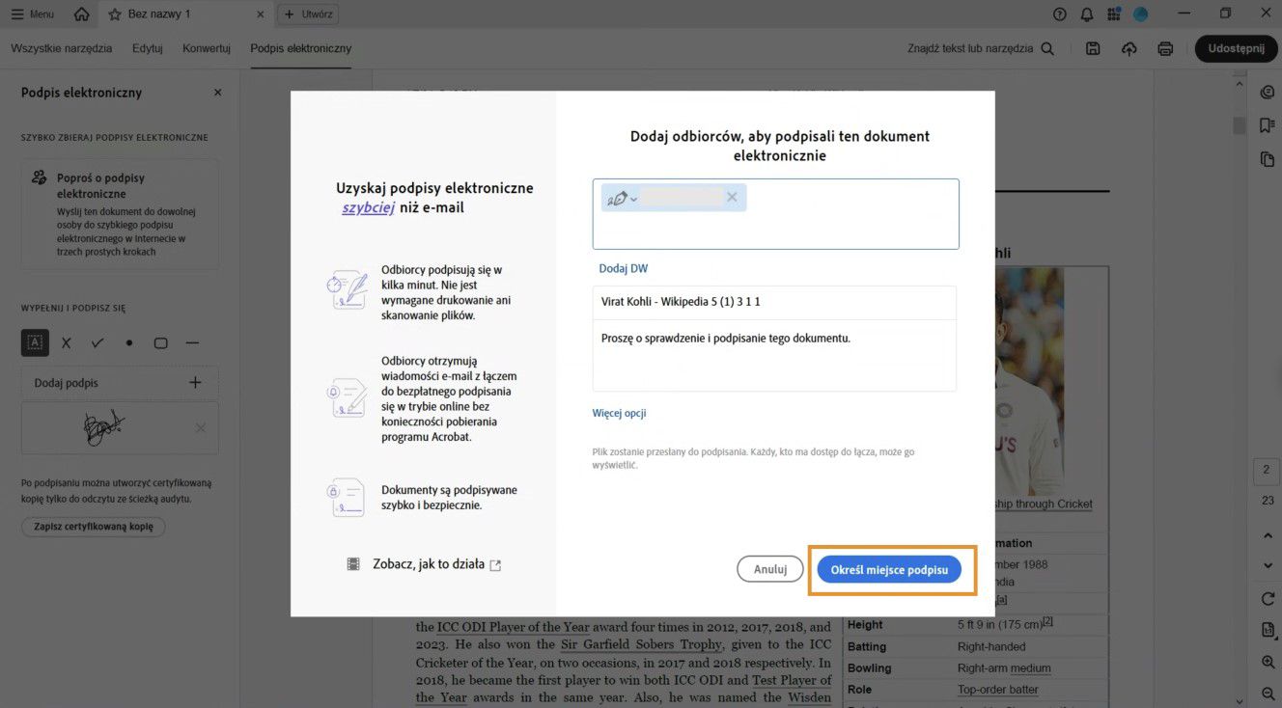Open the Help question mark icon
This screenshot has width=1282, height=708.
(x=1060, y=14)
